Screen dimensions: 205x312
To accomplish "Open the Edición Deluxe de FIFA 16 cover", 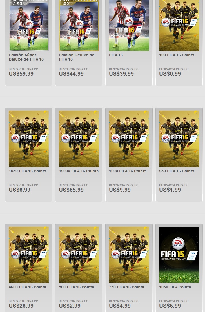I will [x=79, y=25].
